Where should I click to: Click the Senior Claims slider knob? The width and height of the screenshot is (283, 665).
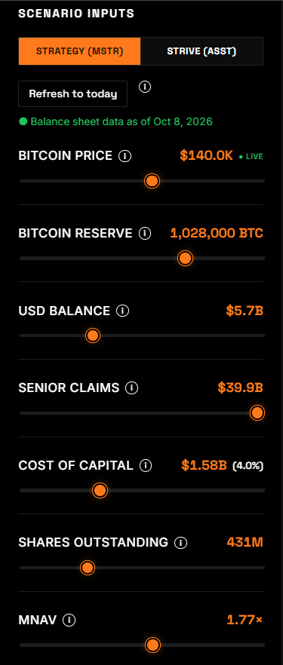tap(257, 412)
